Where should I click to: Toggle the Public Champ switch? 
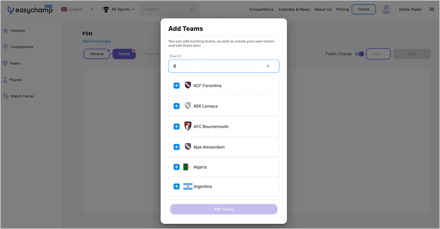[x=359, y=54]
